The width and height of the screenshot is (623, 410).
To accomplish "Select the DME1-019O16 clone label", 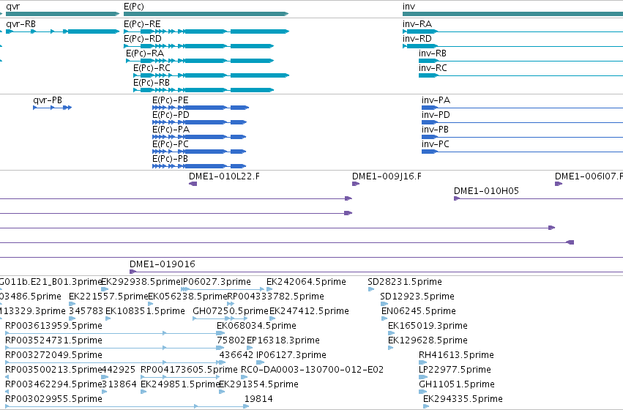I will pos(163,264).
